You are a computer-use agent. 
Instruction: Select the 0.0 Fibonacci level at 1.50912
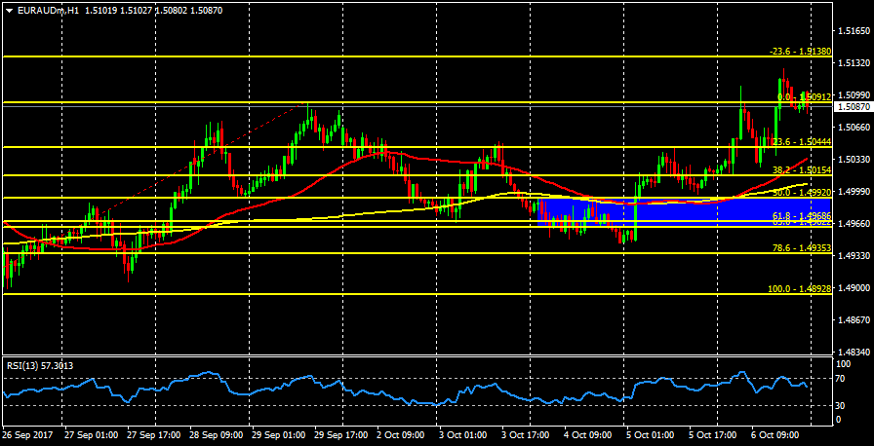click(804, 97)
